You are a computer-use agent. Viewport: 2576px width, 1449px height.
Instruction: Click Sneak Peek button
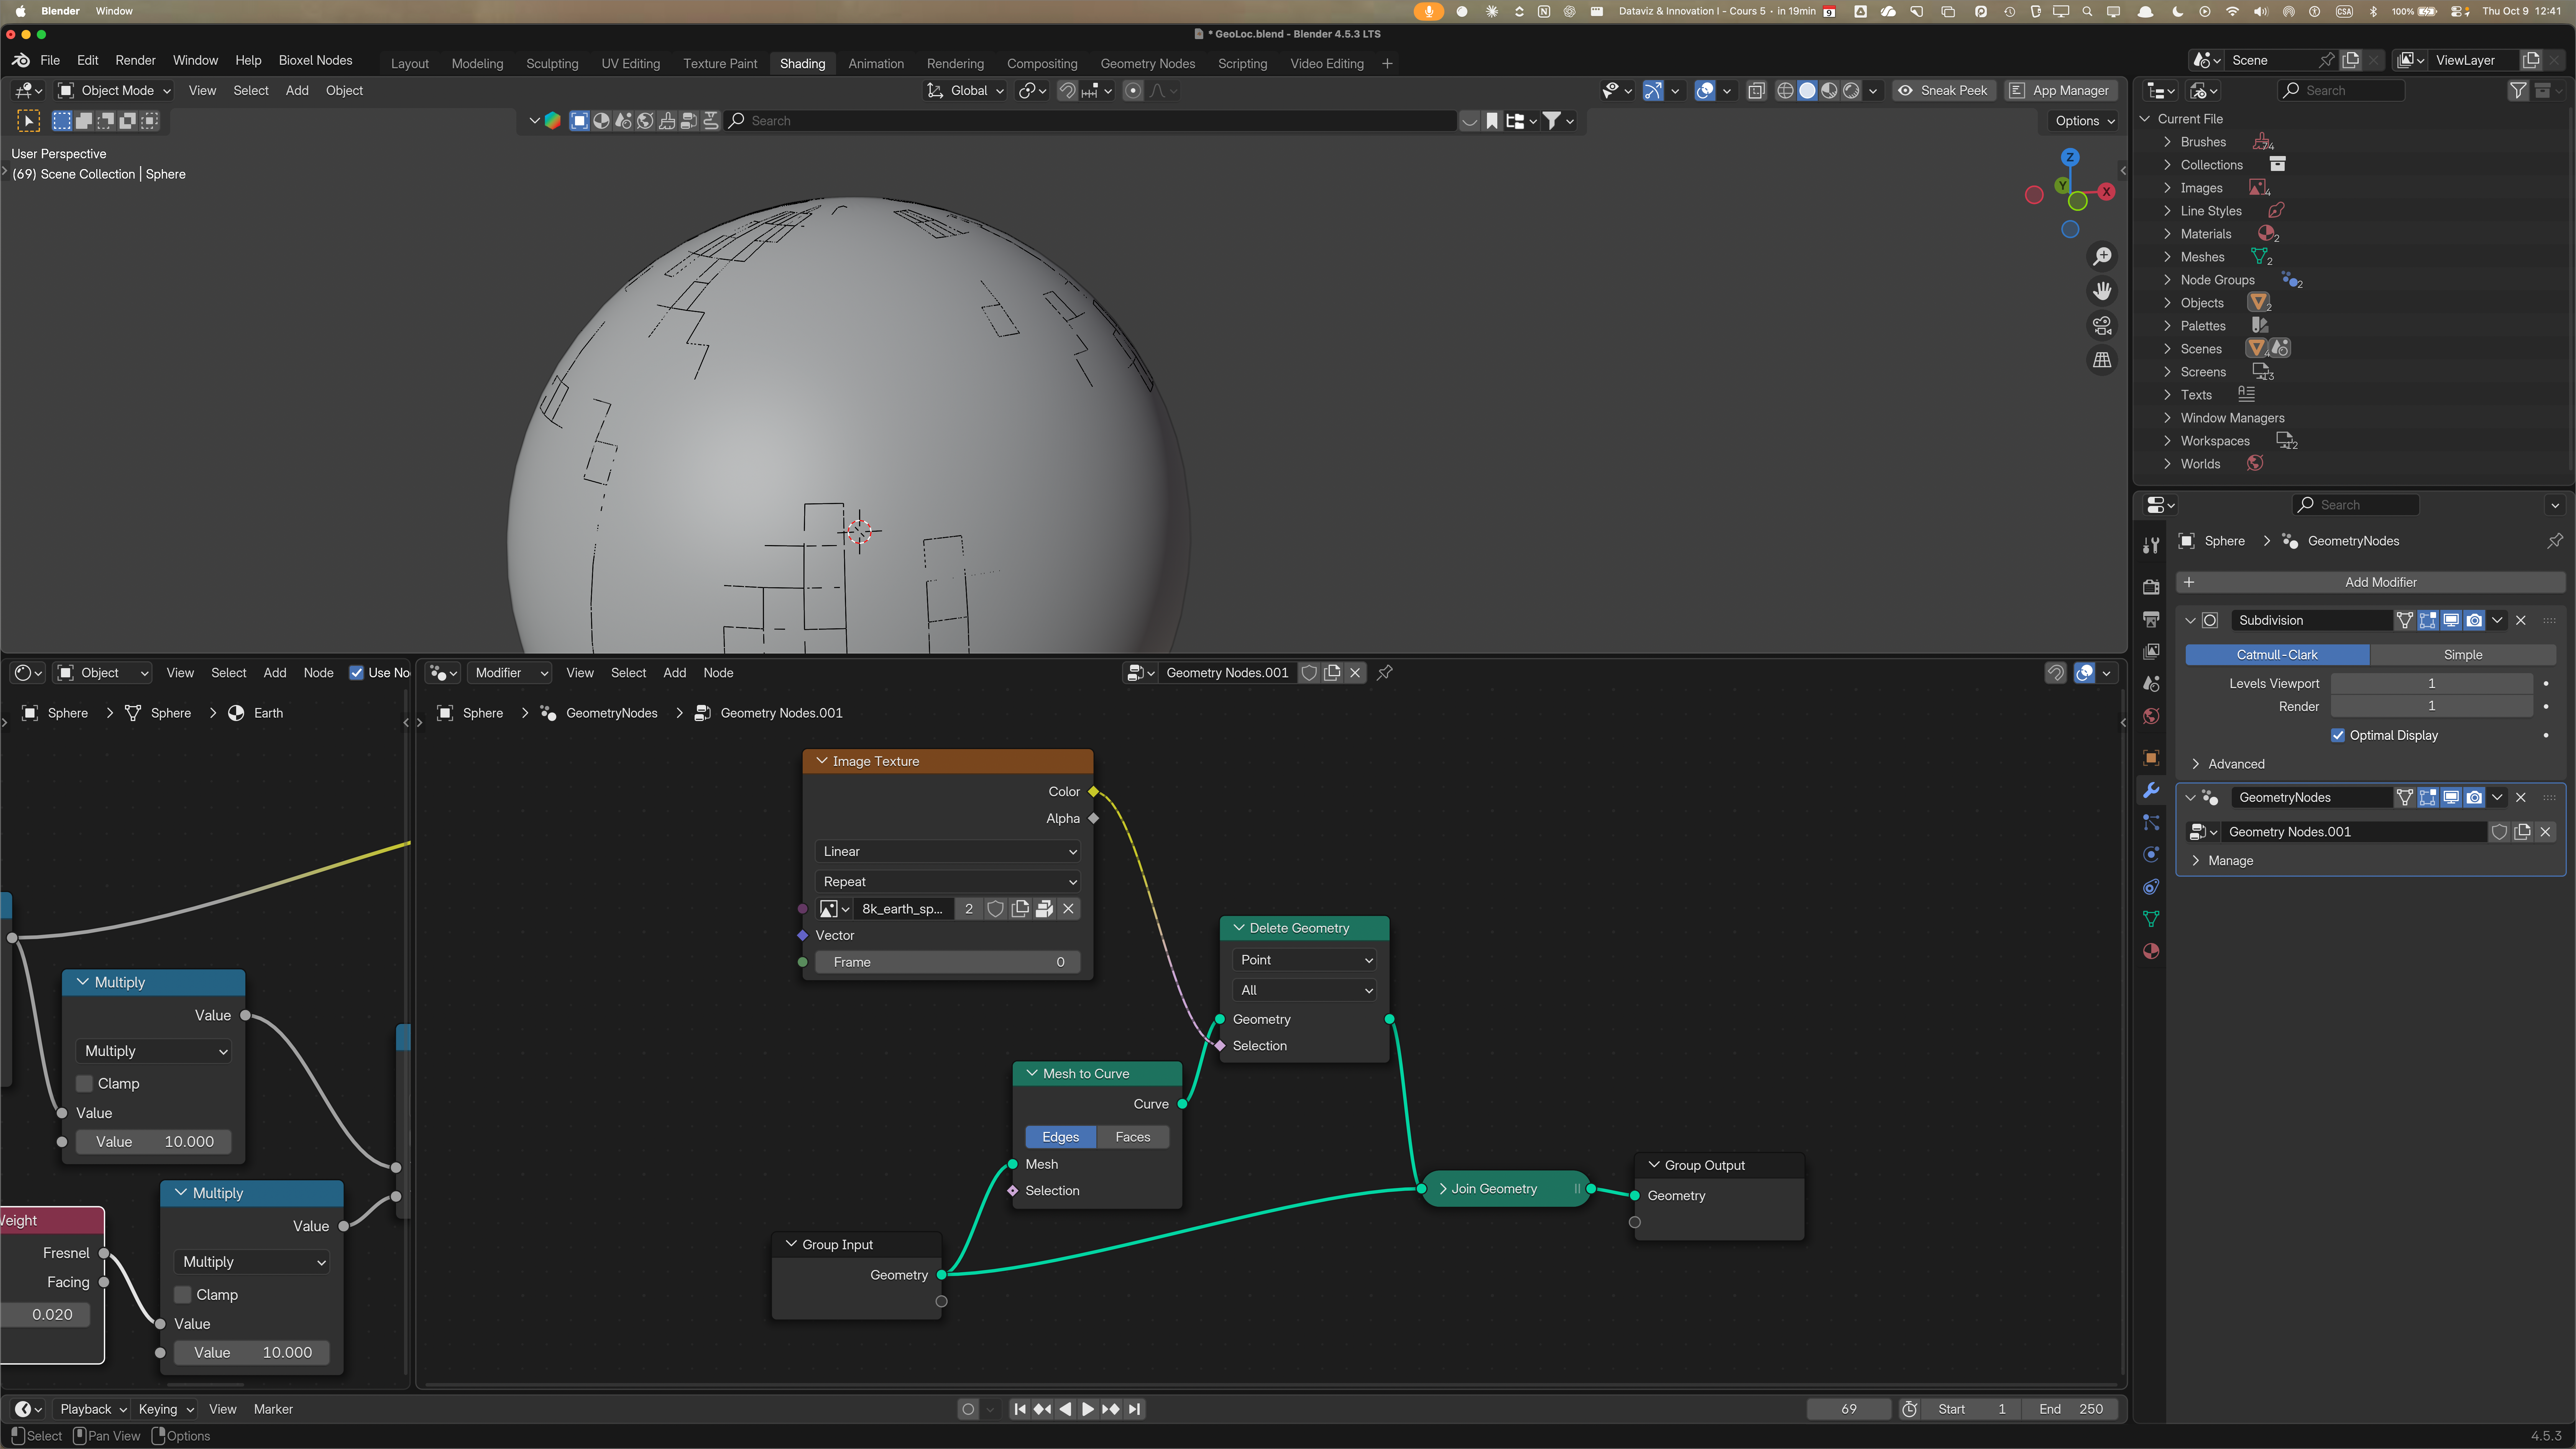pyautogui.click(x=1944, y=91)
